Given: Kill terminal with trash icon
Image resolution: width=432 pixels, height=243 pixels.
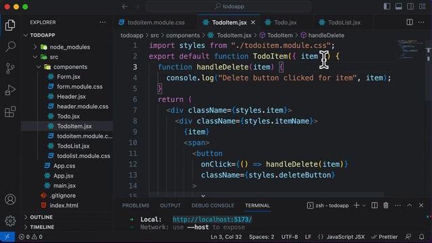Looking at the screenshot, I should 386,205.
